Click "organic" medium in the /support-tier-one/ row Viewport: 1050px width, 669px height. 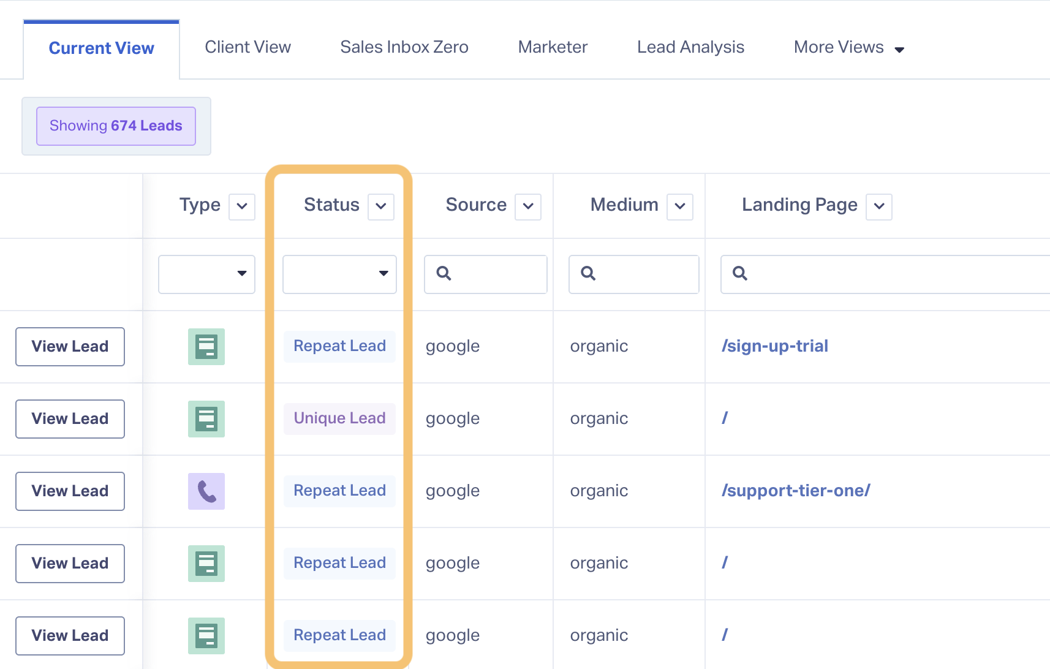pyautogui.click(x=599, y=491)
